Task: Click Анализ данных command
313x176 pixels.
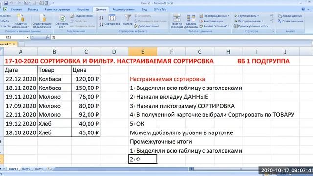Action: 290,16
